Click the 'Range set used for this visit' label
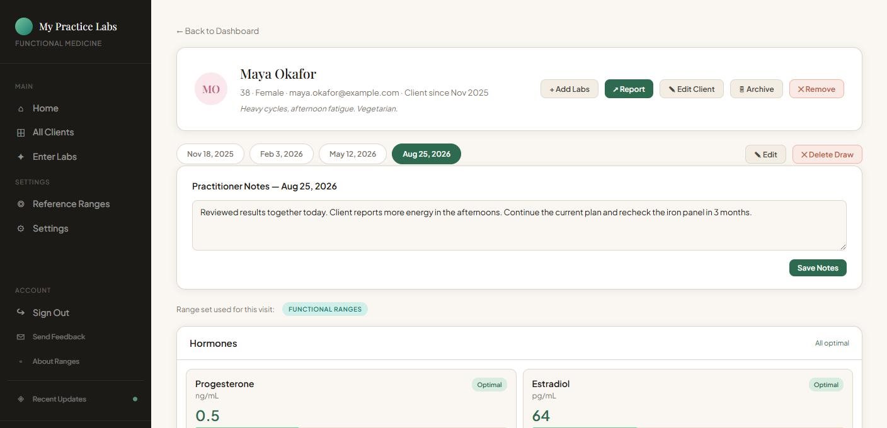 (x=226, y=309)
